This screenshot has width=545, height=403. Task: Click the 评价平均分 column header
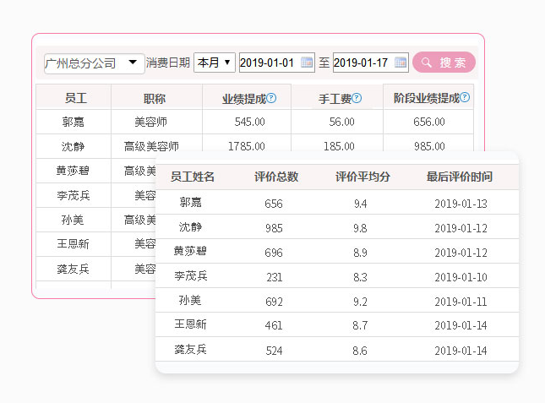pyautogui.click(x=362, y=177)
